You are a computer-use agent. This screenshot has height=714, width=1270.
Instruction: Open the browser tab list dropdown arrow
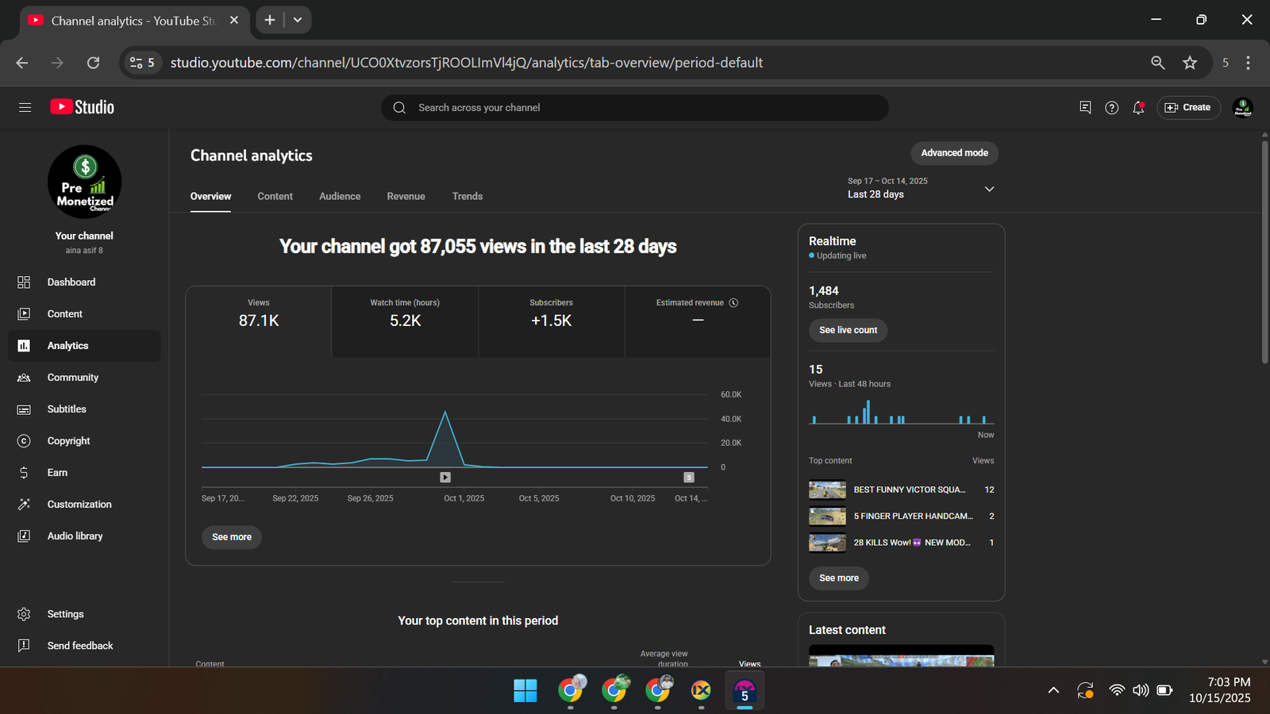pyautogui.click(x=298, y=21)
